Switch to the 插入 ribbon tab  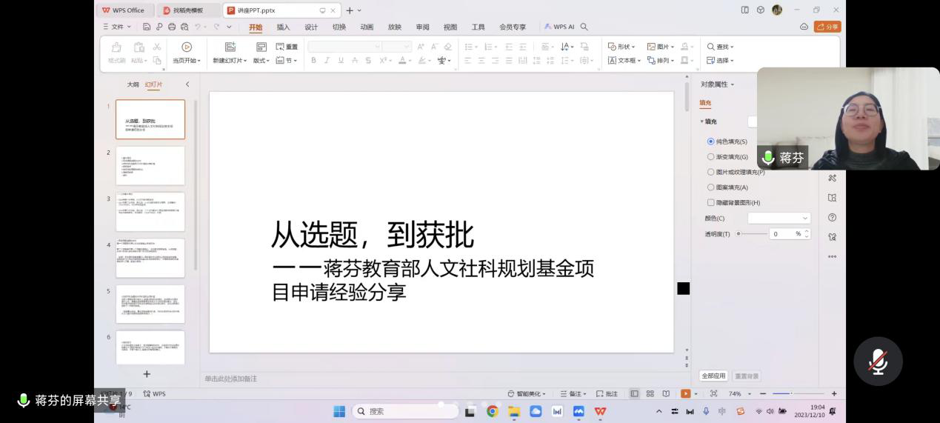283,27
